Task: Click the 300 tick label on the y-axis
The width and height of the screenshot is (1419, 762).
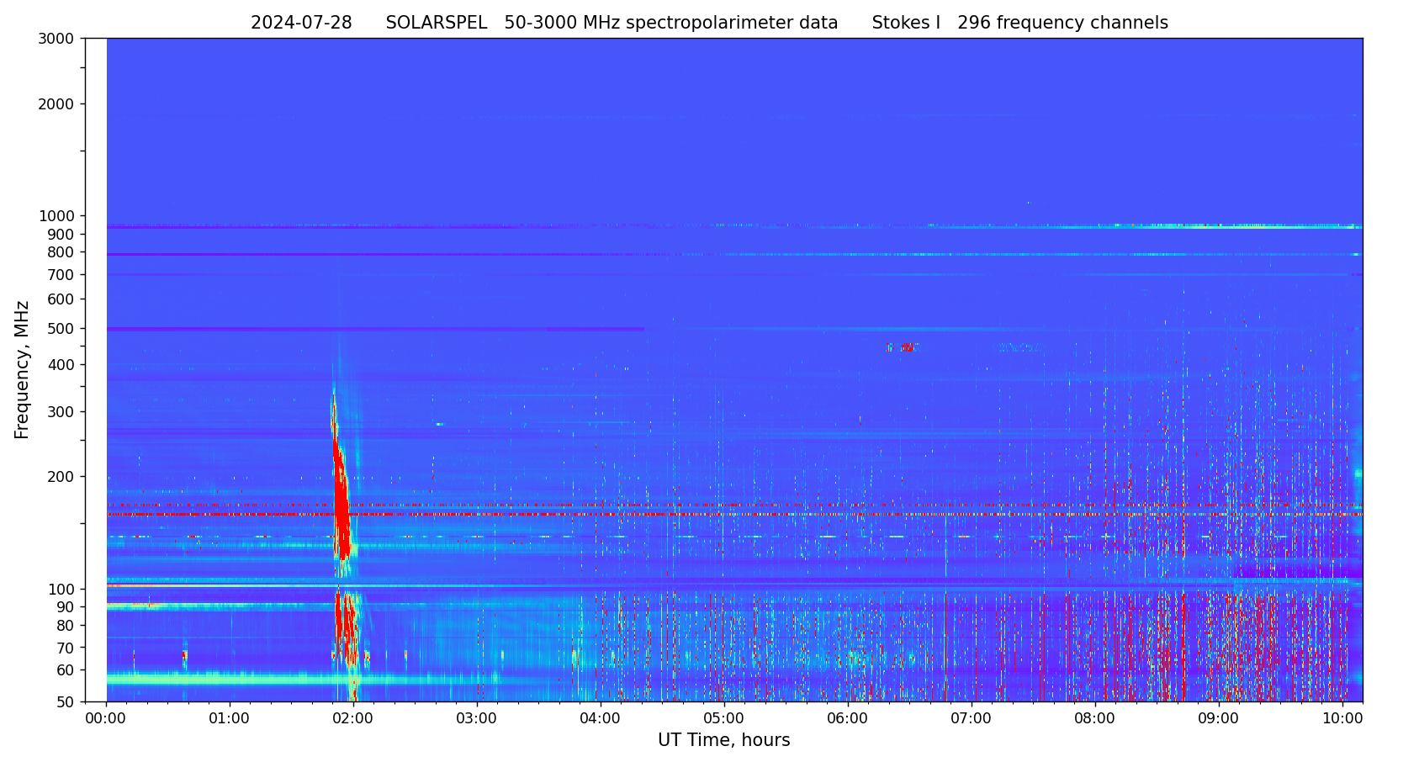Action: coord(61,412)
